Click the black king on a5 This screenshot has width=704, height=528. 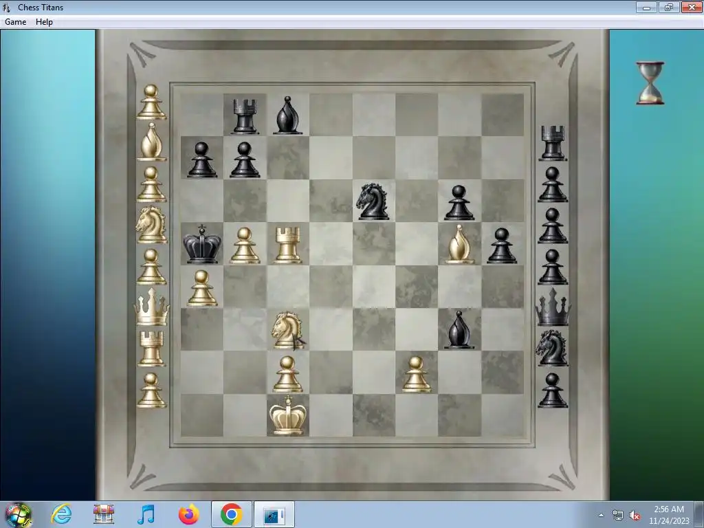tap(201, 244)
